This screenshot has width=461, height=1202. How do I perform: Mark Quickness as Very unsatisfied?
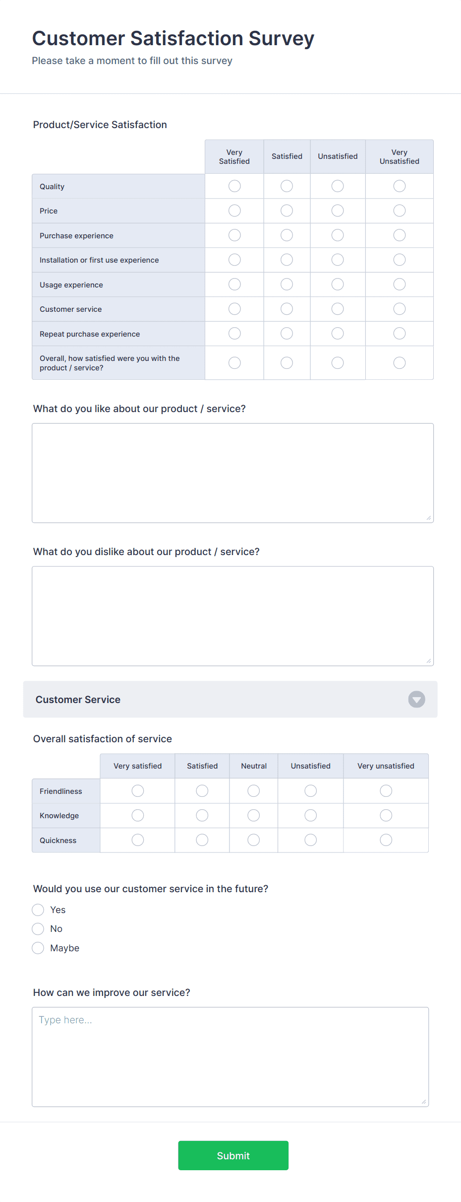(386, 840)
